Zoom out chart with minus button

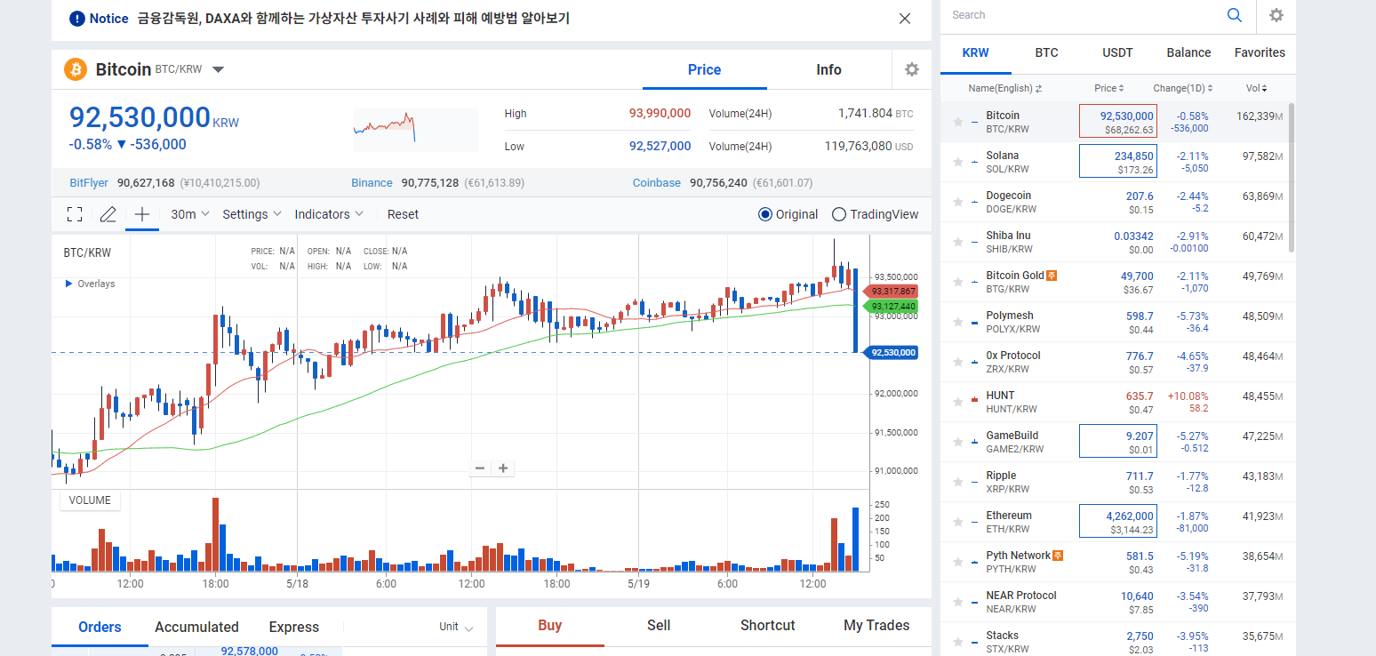pos(480,468)
